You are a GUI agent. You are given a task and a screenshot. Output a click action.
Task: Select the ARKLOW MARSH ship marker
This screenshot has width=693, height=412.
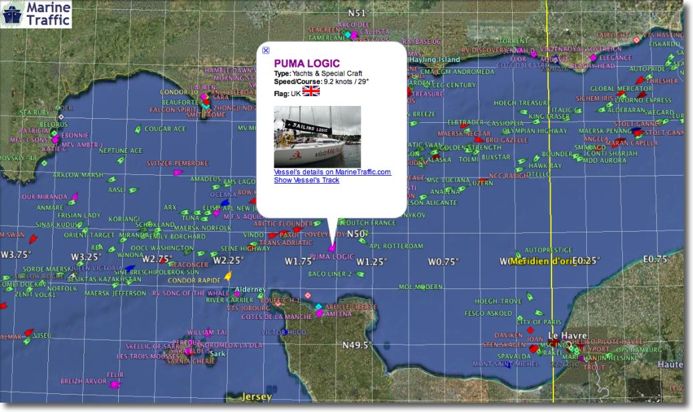point(111,180)
